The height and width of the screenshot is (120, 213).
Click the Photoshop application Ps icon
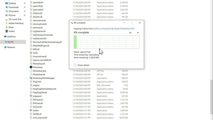click(x=31, y=67)
